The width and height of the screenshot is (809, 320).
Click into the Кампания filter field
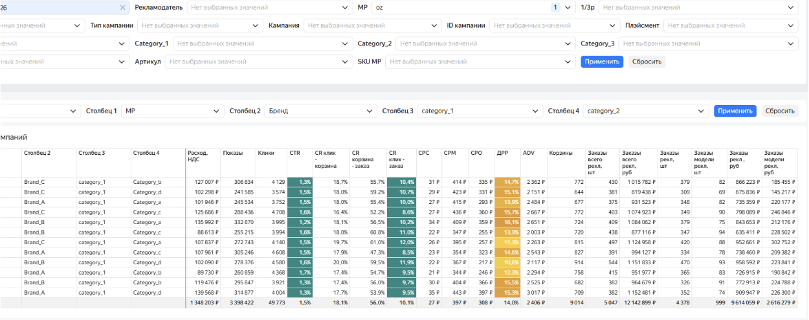click(x=371, y=26)
